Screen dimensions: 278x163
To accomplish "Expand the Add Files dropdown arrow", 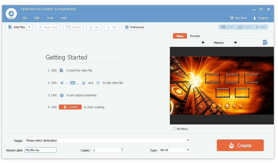I will pos(29,27).
